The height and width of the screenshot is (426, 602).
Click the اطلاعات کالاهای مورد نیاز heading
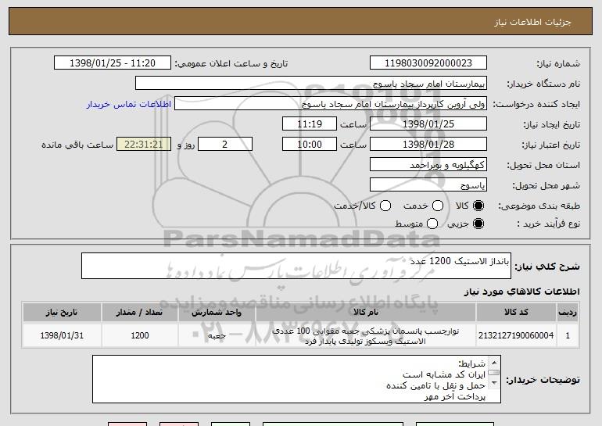coord(521,292)
